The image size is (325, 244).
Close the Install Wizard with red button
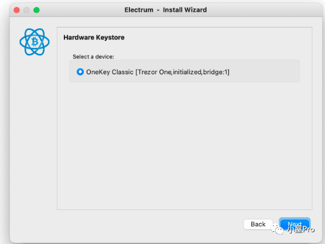click(x=16, y=10)
